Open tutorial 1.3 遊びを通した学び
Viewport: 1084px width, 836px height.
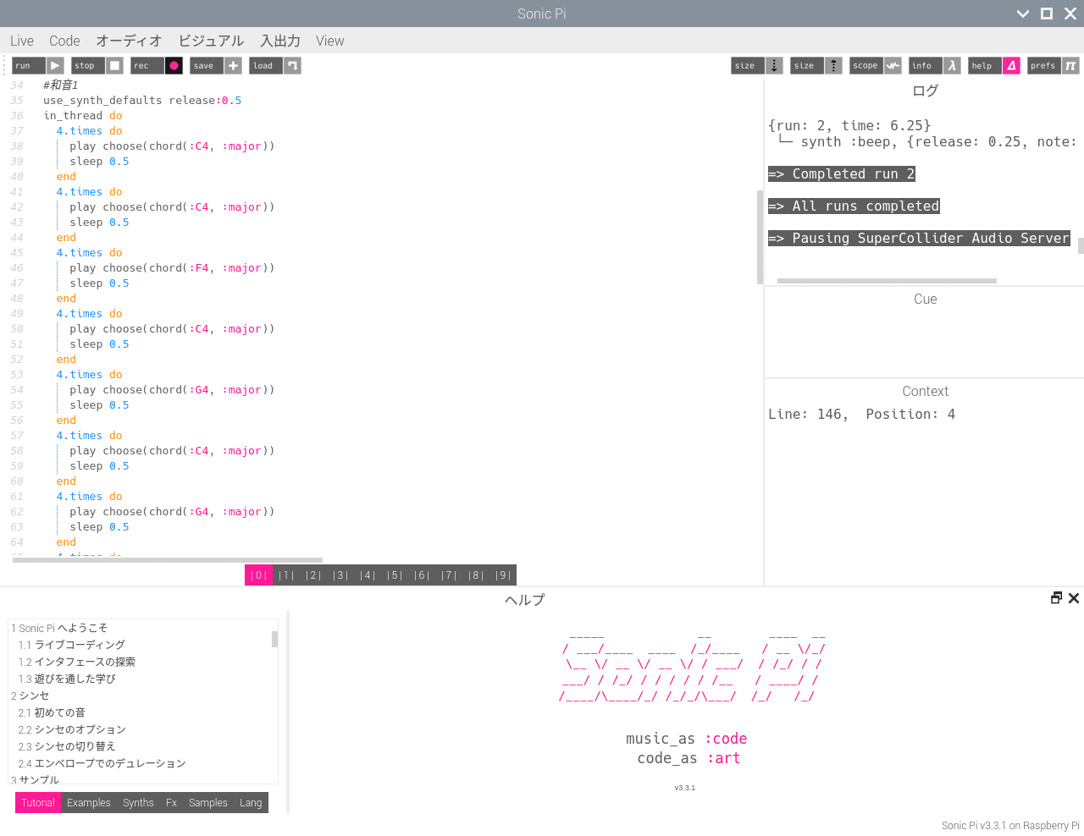click(x=67, y=679)
